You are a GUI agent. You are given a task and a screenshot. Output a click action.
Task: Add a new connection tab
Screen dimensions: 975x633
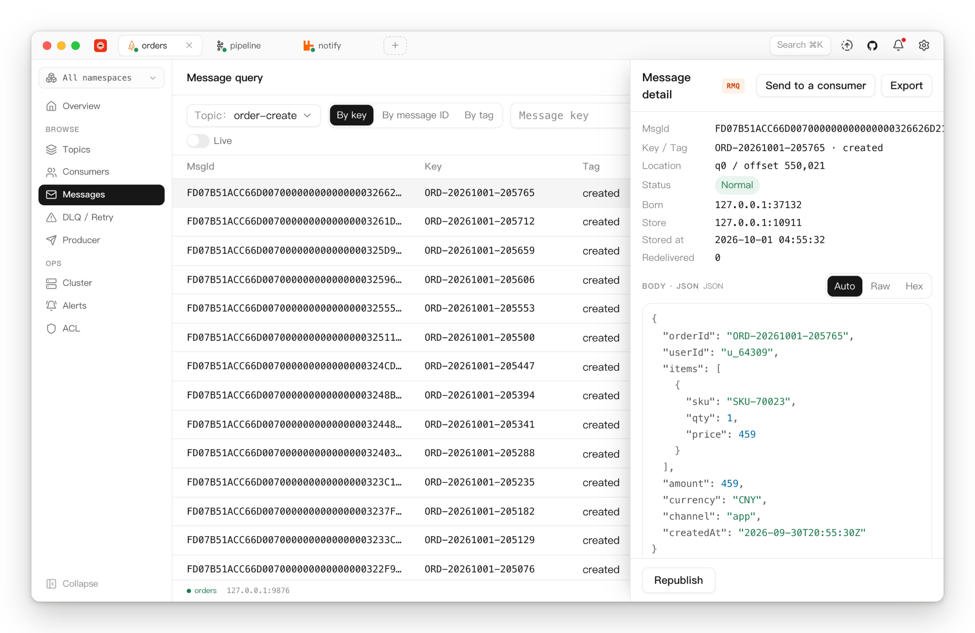[x=395, y=46]
